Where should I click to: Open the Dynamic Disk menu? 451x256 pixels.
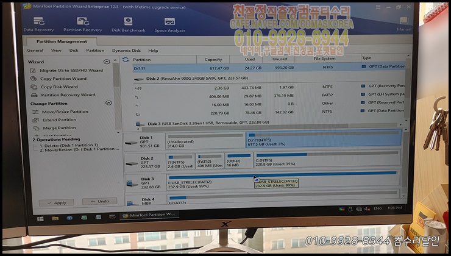point(126,51)
